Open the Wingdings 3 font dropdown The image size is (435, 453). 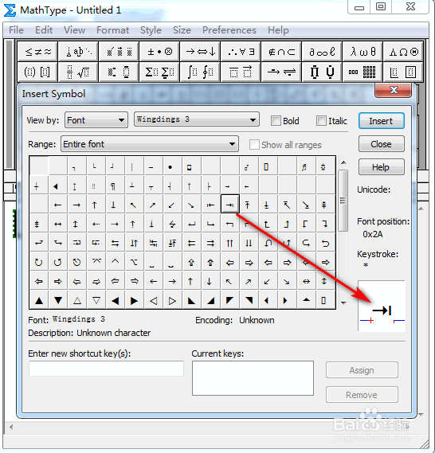(197, 119)
